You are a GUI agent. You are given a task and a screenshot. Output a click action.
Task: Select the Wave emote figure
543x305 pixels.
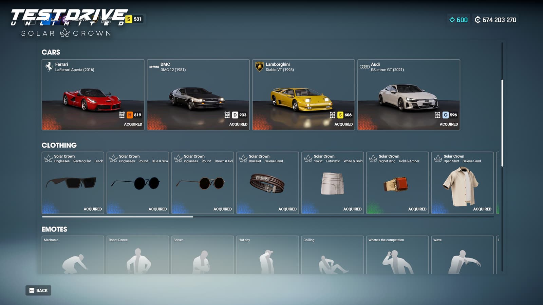[464, 262]
